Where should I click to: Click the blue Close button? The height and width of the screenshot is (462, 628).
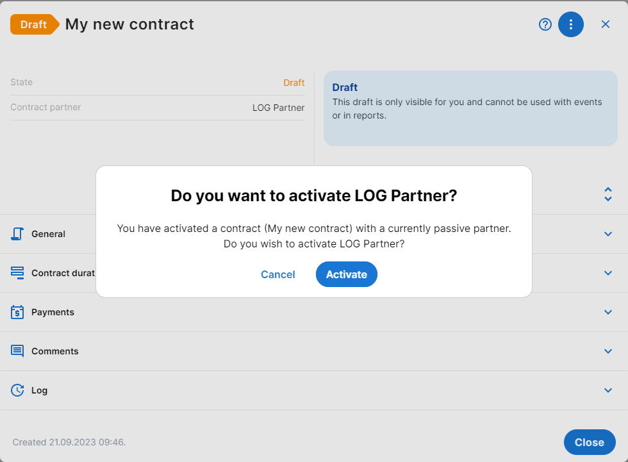(x=590, y=442)
